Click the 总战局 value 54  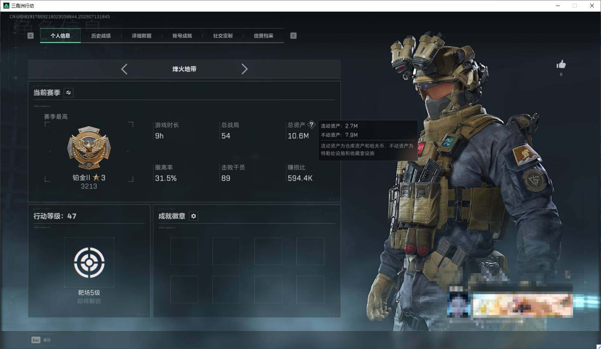[x=226, y=136]
